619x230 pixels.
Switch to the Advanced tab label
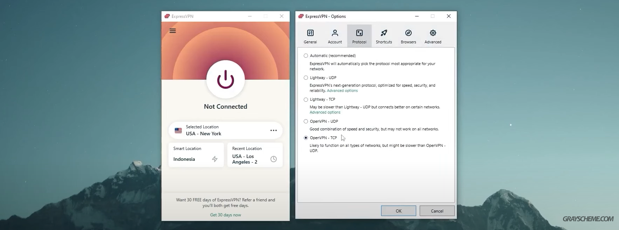[x=433, y=42]
